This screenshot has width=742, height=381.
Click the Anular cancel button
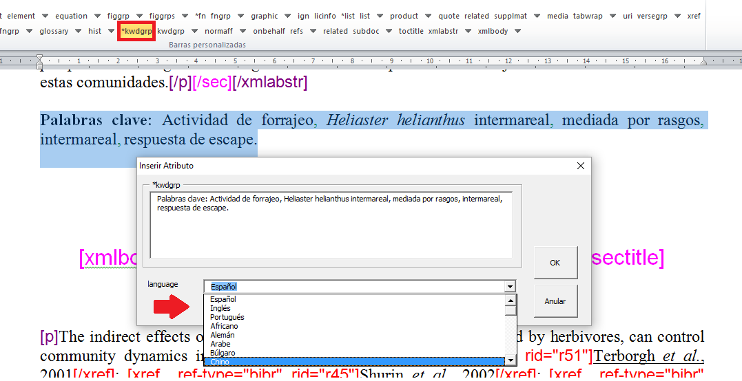[555, 301]
